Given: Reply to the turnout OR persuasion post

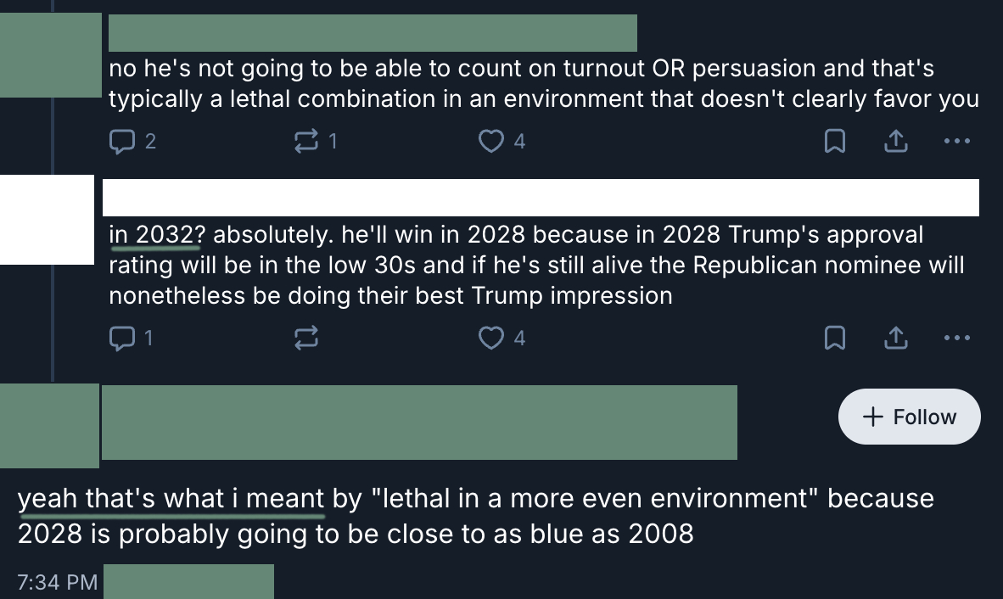Looking at the screenshot, I should point(123,142).
